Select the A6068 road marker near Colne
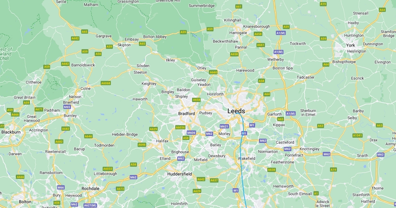Screen dimensions: 396x208 pyautogui.click(x=106, y=83)
